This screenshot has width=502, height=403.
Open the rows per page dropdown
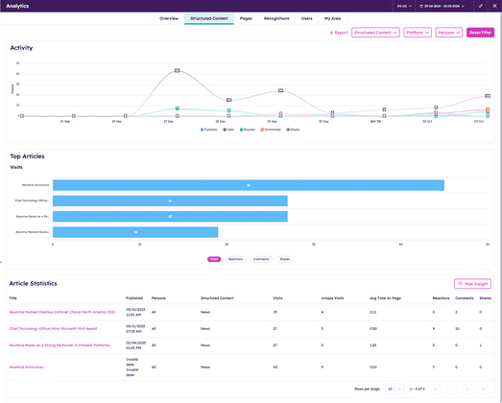394,389
